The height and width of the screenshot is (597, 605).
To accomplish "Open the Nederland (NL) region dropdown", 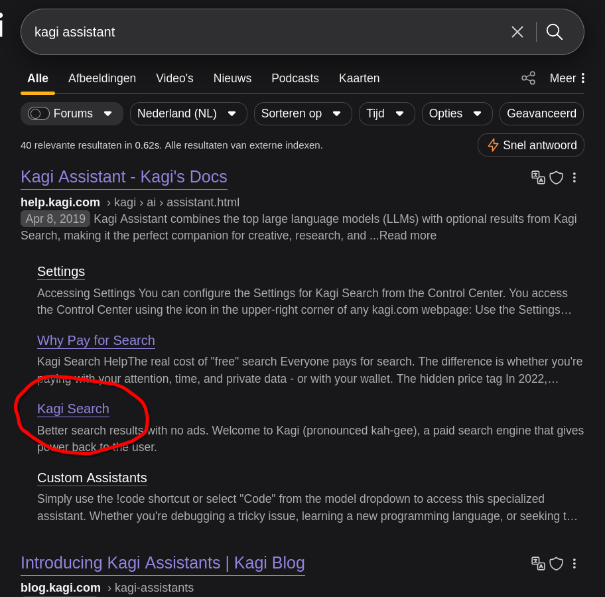I will [188, 113].
